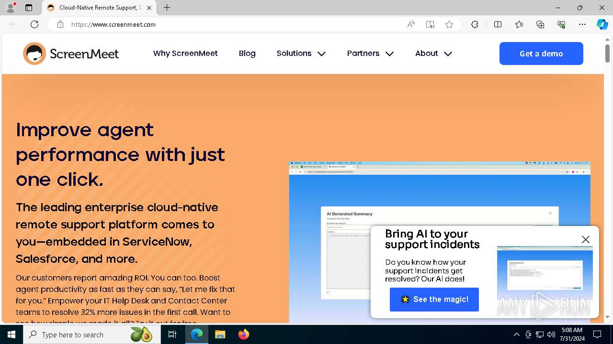Expand the Partners dropdown chevron
Viewport: 613px width, 344px height.
tap(389, 54)
